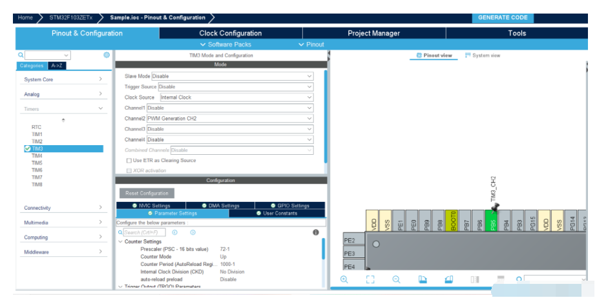
Task: Open the Trigger Source dropdown
Action: click(x=236, y=86)
